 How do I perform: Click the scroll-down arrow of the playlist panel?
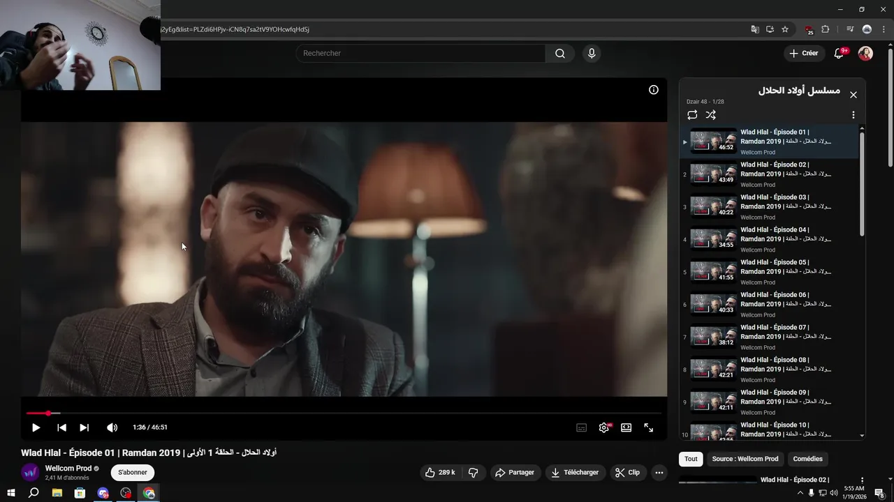(862, 436)
